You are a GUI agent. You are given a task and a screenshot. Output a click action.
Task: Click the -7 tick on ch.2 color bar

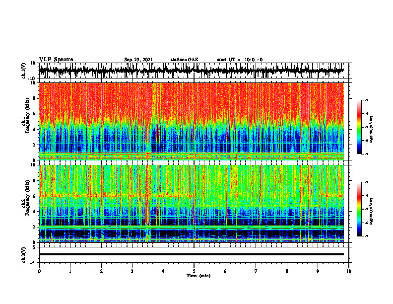tap(366, 236)
